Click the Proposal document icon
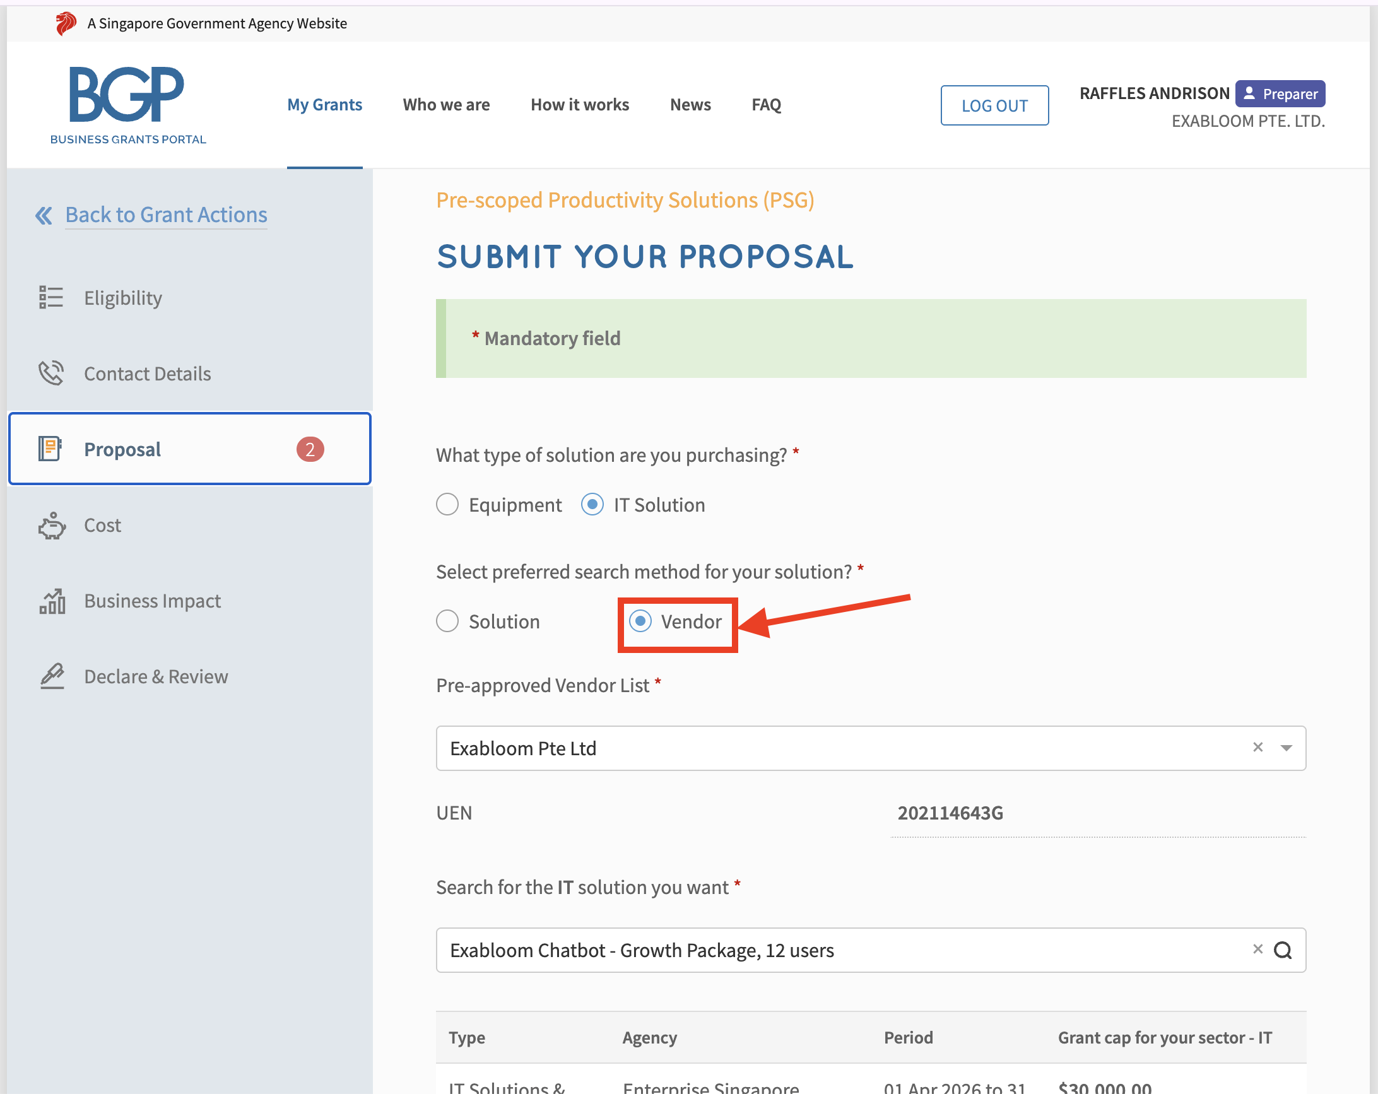 [50, 449]
